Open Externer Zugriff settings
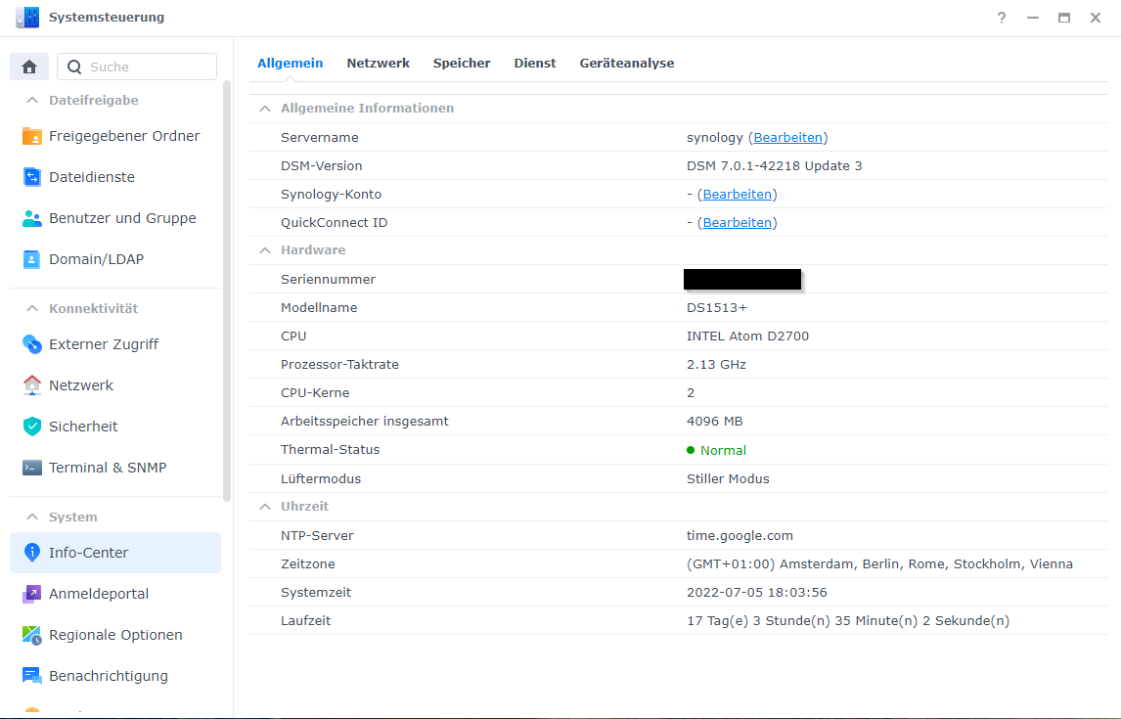Screen dimensions: 1121x719 coord(115,343)
